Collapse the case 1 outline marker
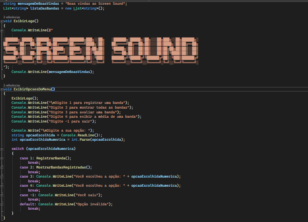308x222 pixels. (2, 159)
